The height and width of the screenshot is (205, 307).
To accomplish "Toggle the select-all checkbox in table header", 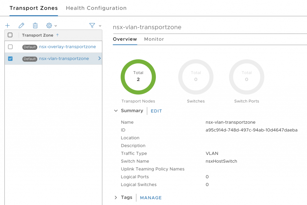I will 10,35.
